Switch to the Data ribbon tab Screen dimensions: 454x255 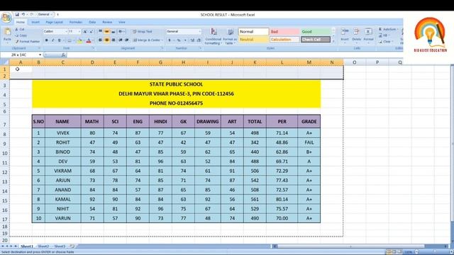point(92,22)
